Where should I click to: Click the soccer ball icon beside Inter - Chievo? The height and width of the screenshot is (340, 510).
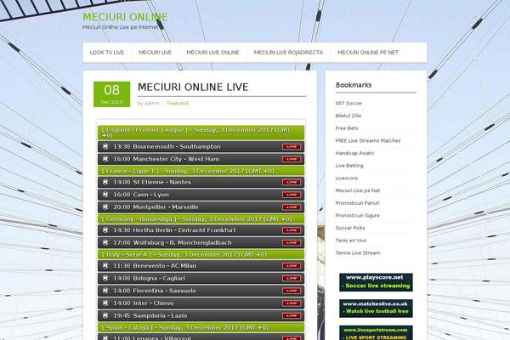click(x=105, y=303)
